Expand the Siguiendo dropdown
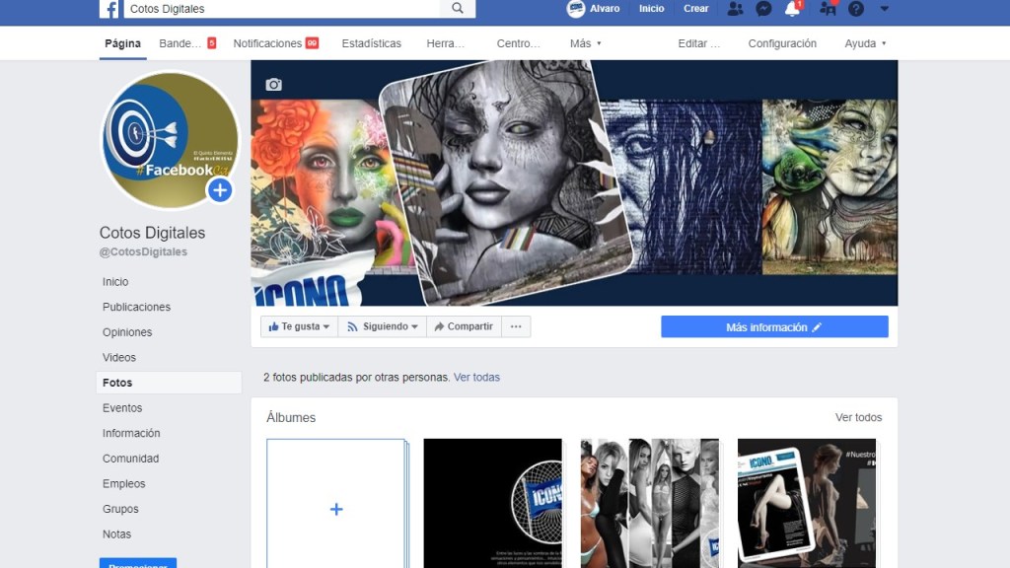Viewport: 1010px width, 568px height. click(x=383, y=326)
